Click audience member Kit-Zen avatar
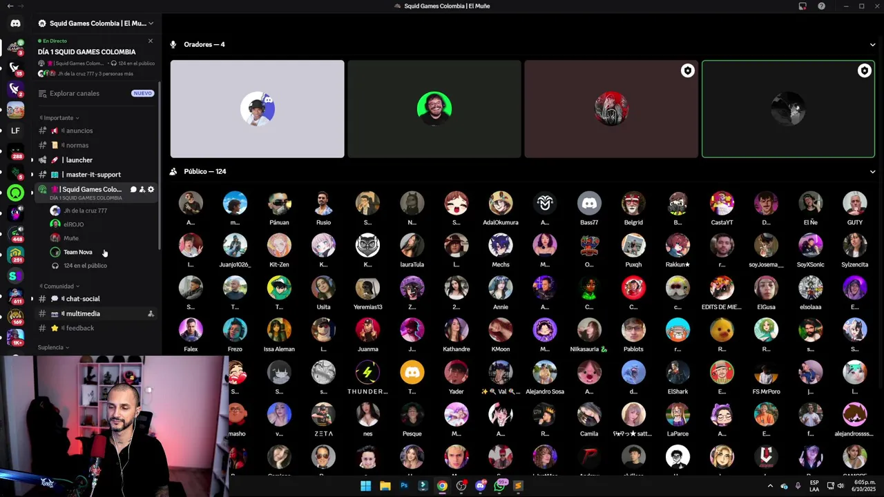Screen dimensions: 884x497 (x=279, y=246)
